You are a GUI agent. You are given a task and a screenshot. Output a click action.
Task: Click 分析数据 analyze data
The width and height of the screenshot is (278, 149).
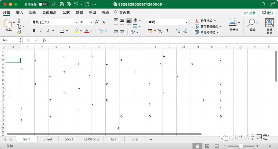pyautogui.click(x=269, y=26)
